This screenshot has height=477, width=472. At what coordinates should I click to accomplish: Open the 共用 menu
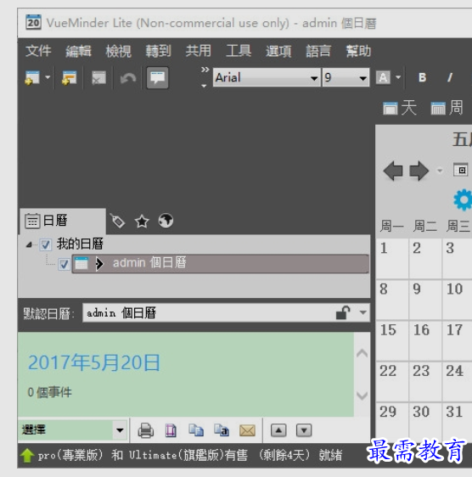[199, 51]
